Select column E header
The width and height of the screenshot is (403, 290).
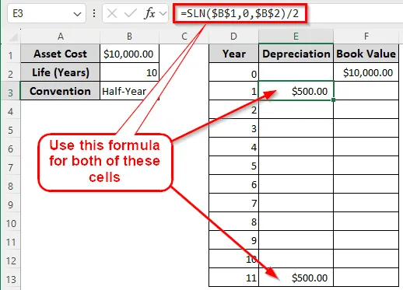click(x=296, y=37)
